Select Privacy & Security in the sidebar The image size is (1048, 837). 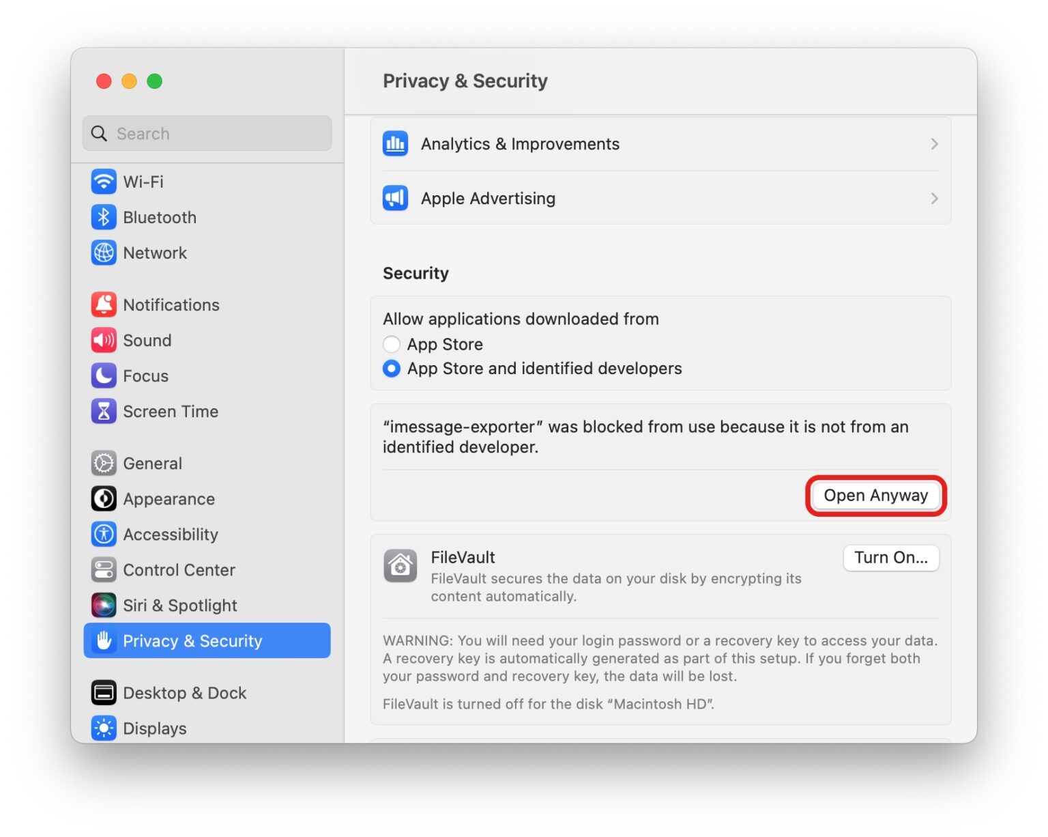[192, 640]
